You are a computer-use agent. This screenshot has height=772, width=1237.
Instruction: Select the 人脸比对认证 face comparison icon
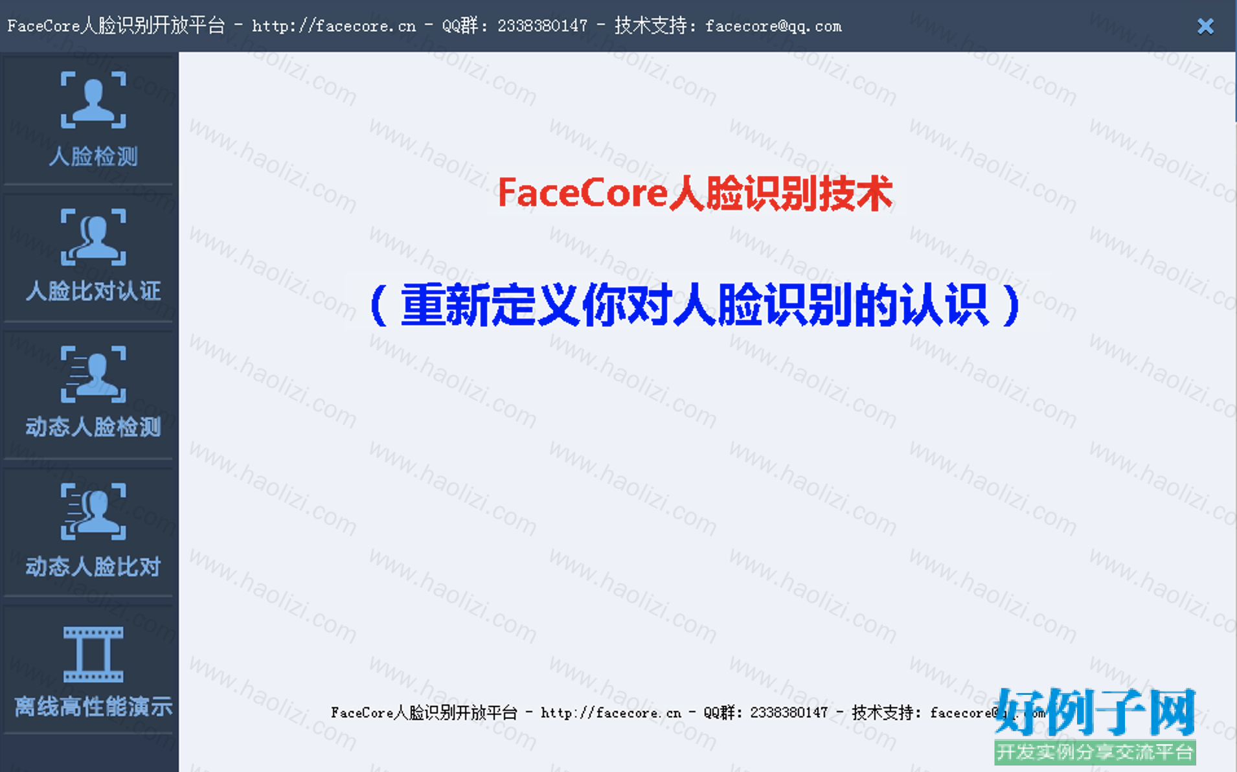pos(93,237)
